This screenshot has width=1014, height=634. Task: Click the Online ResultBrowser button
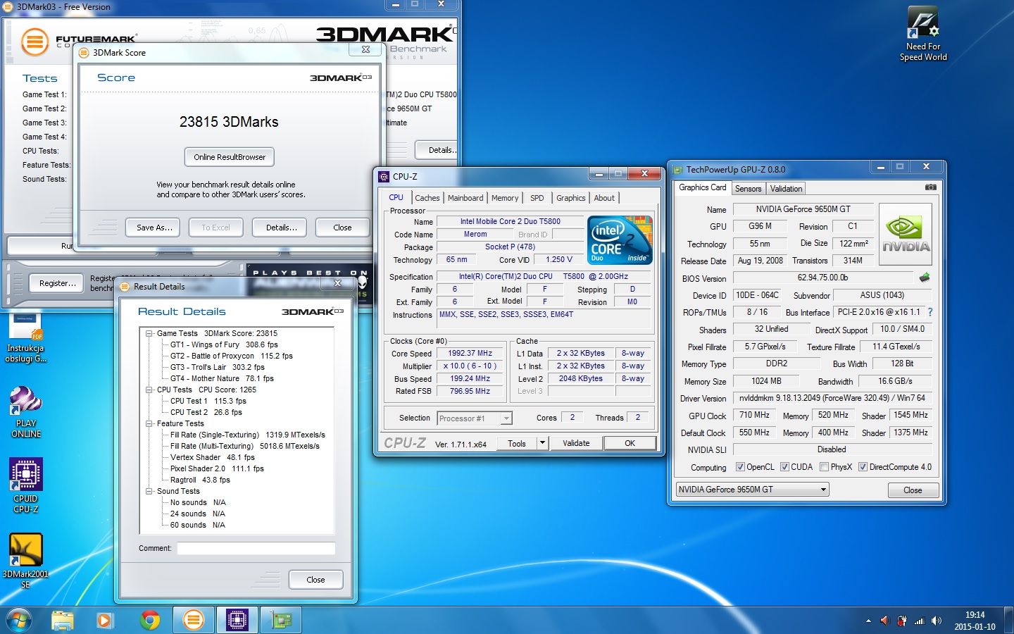tap(230, 157)
